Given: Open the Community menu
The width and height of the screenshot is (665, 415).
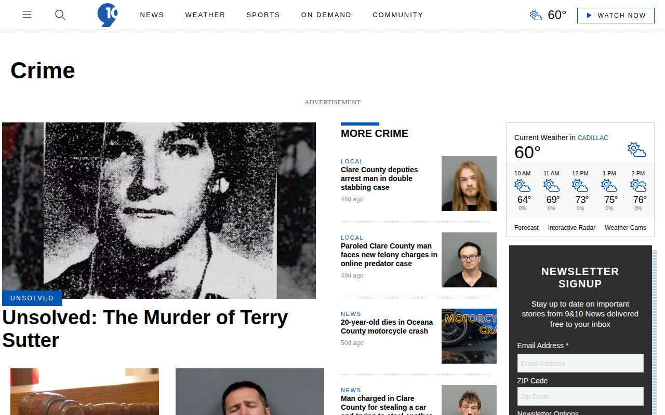Looking at the screenshot, I should [x=398, y=15].
